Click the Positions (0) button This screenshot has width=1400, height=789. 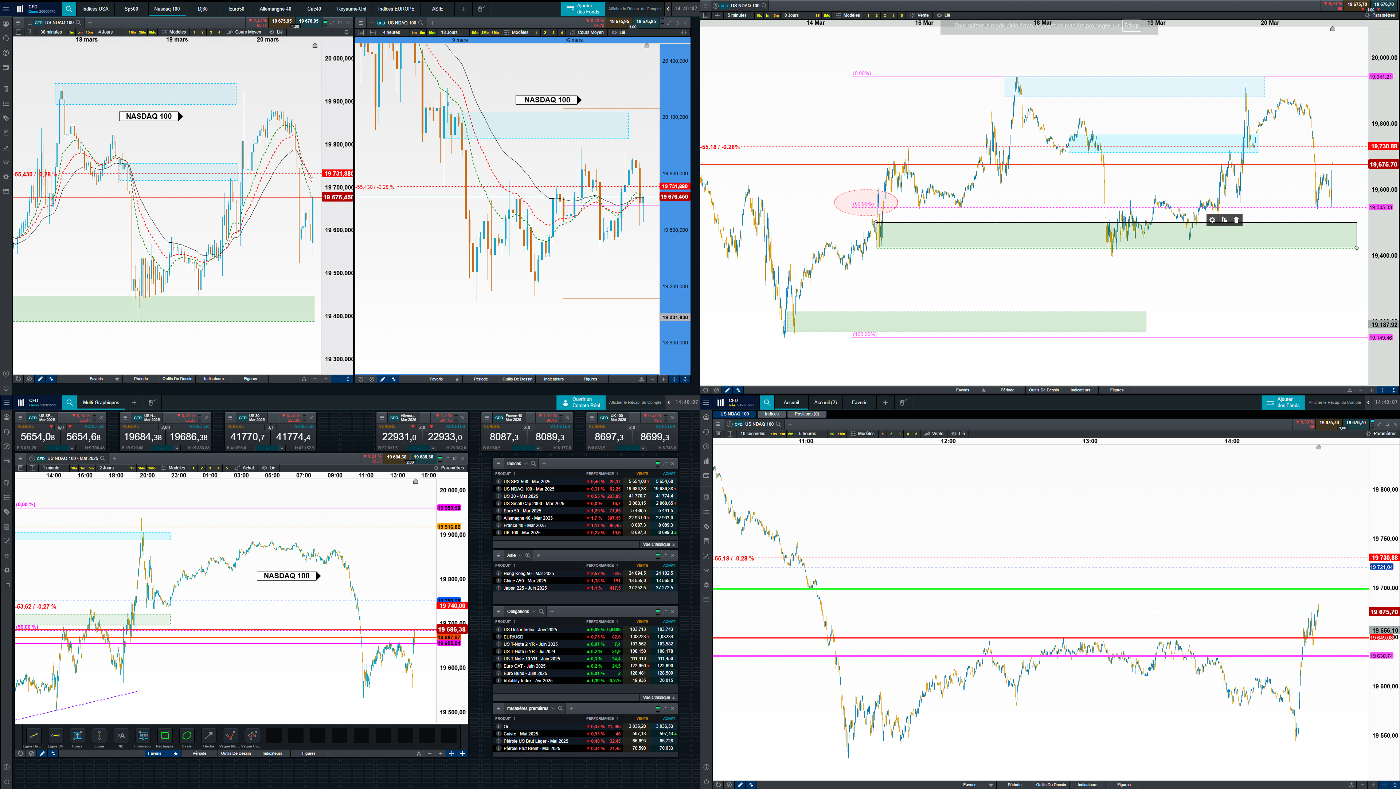[806, 414]
